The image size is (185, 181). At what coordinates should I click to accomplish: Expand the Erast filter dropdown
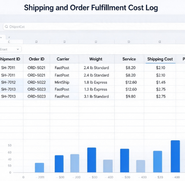(11, 49)
